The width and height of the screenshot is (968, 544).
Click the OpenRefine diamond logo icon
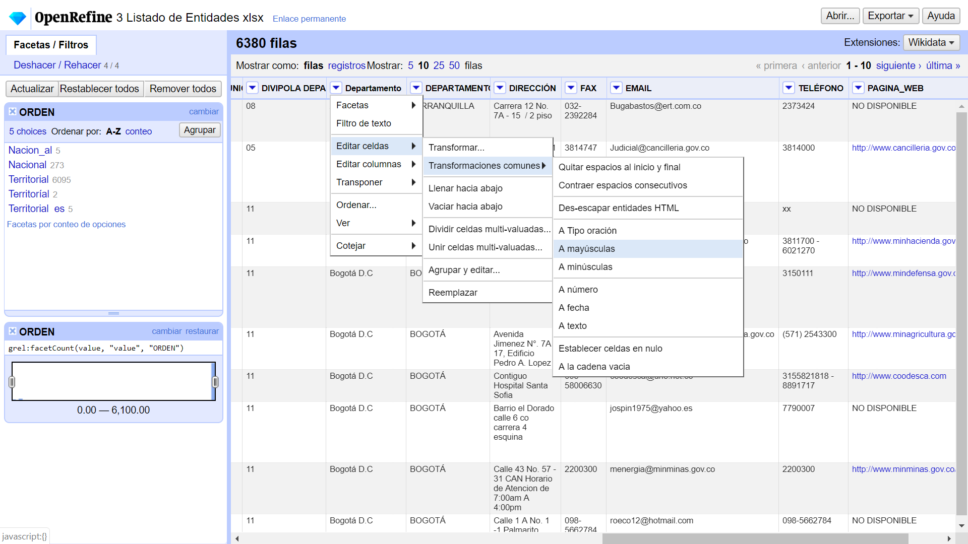tap(18, 18)
